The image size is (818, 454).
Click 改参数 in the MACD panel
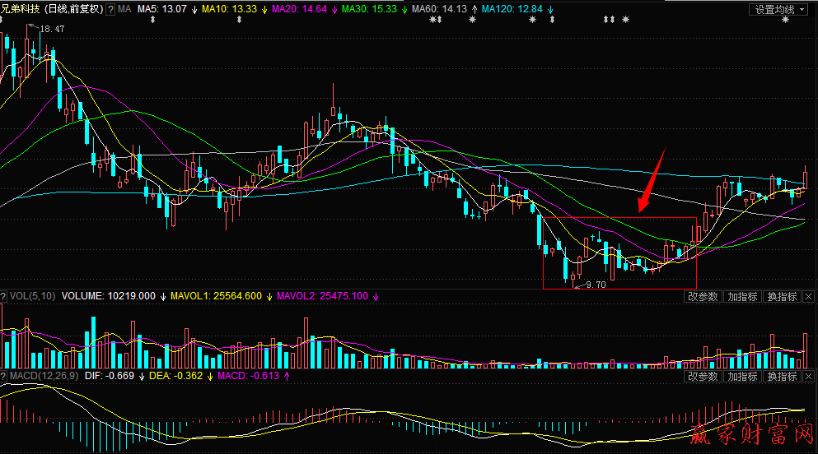pyautogui.click(x=703, y=377)
